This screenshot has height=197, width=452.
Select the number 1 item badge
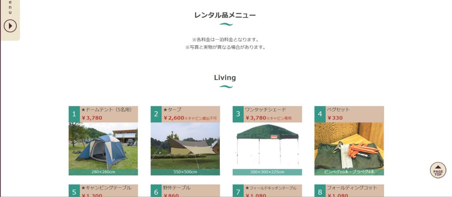click(x=74, y=114)
